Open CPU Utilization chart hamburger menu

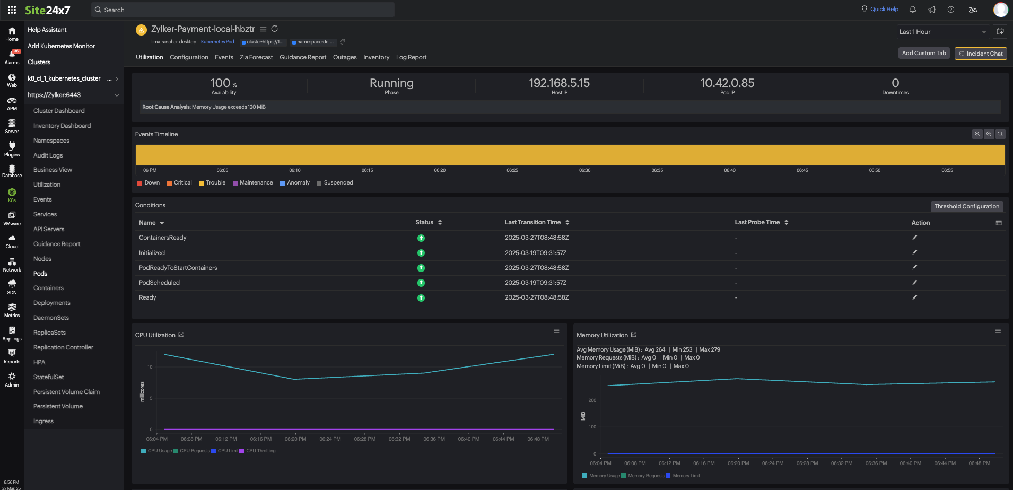tap(556, 331)
